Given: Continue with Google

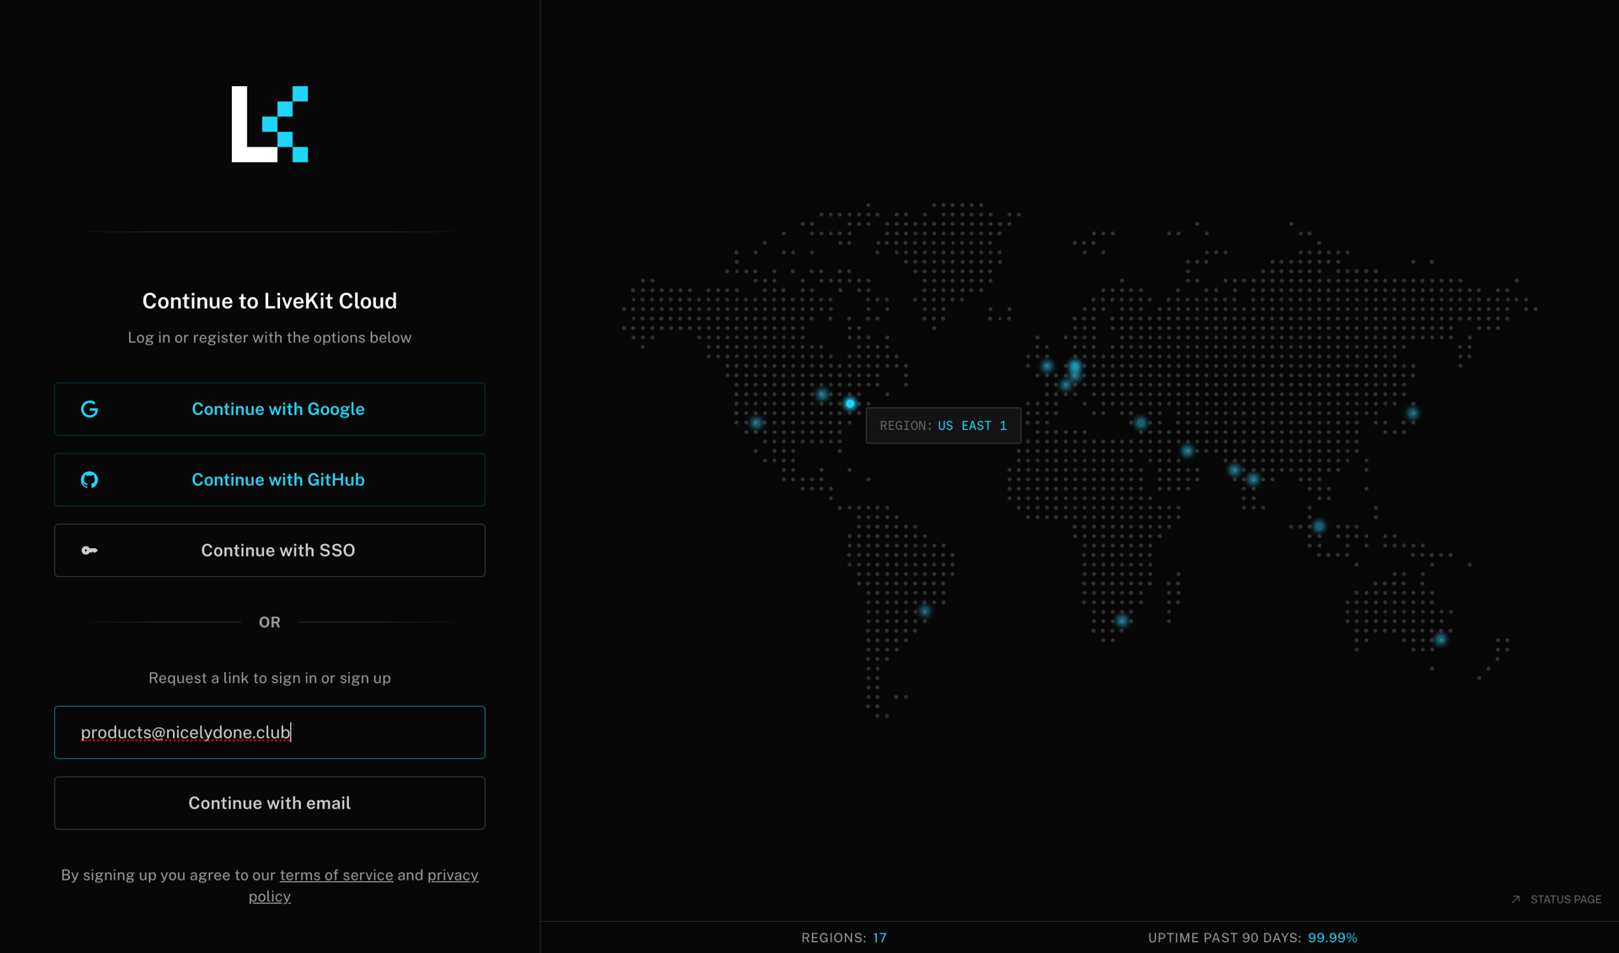Looking at the screenshot, I should (x=269, y=409).
